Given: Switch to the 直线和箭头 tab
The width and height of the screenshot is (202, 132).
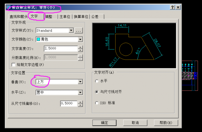Looking at the screenshot, I should (x=19, y=17).
